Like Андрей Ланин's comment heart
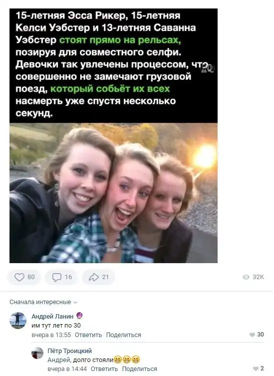 [x=252, y=335]
